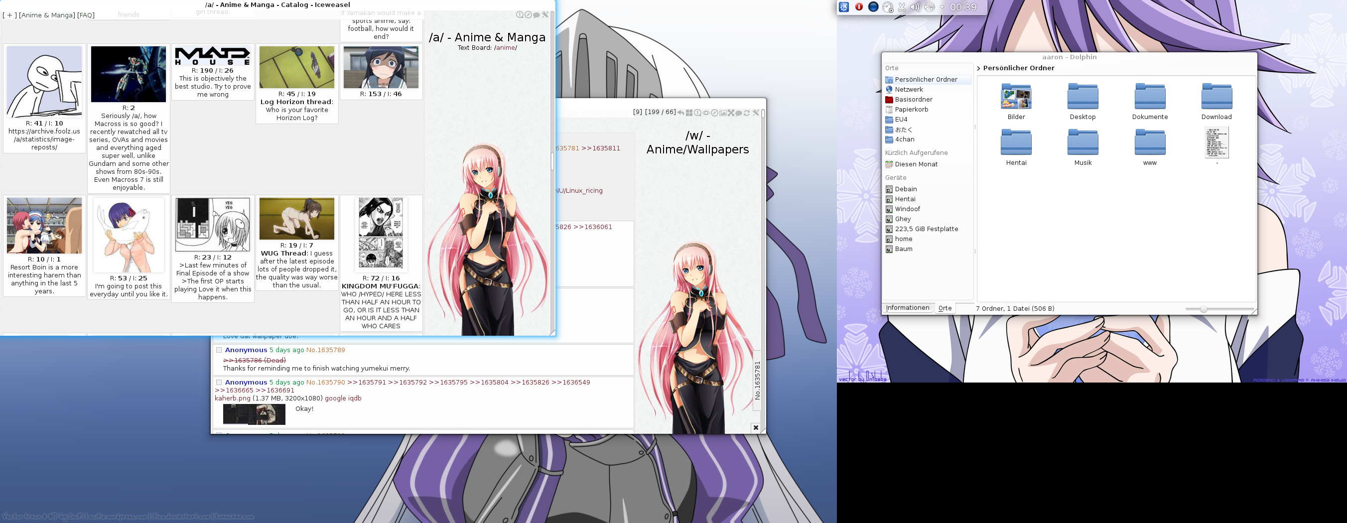
Task: Open the USB device notifier icon
Action: [x=930, y=7]
